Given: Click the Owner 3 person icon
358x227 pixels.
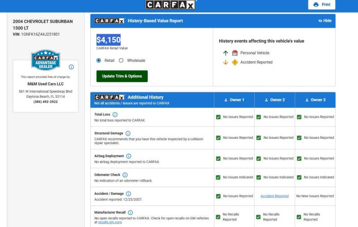Looking at the screenshot, I should [x=307, y=100].
